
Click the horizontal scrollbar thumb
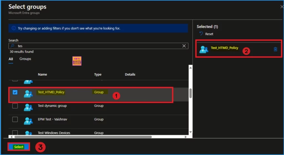pyautogui.click(x=83, y=137)
